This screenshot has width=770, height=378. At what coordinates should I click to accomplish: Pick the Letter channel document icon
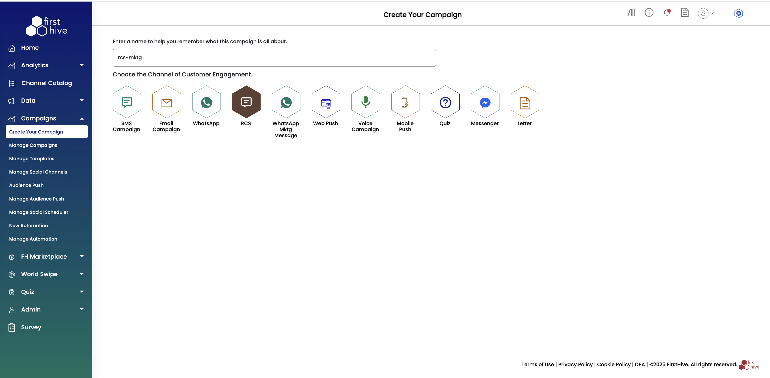click(525, 102)
